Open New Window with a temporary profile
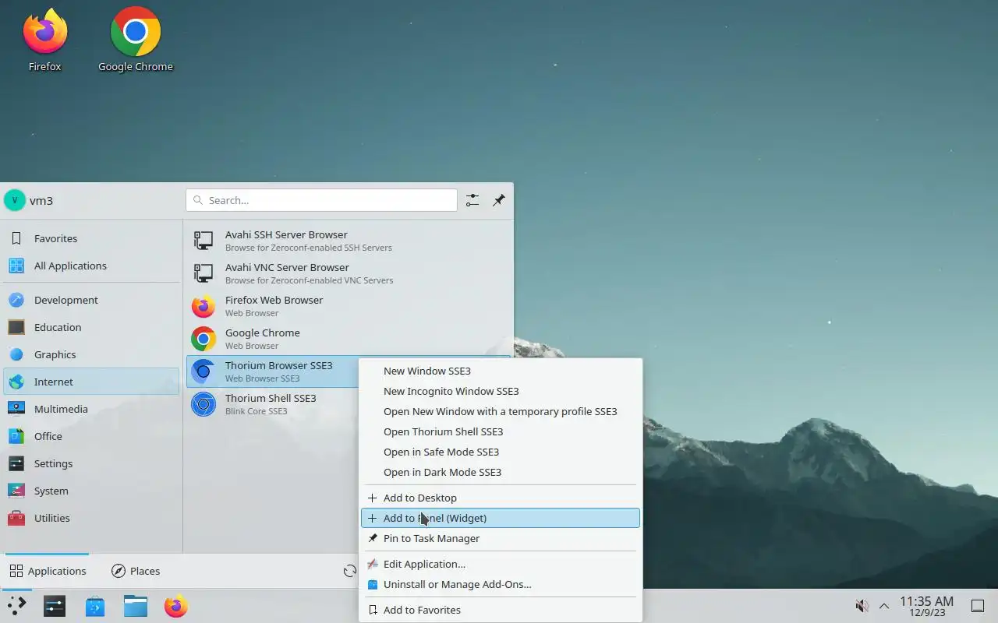 501,411
